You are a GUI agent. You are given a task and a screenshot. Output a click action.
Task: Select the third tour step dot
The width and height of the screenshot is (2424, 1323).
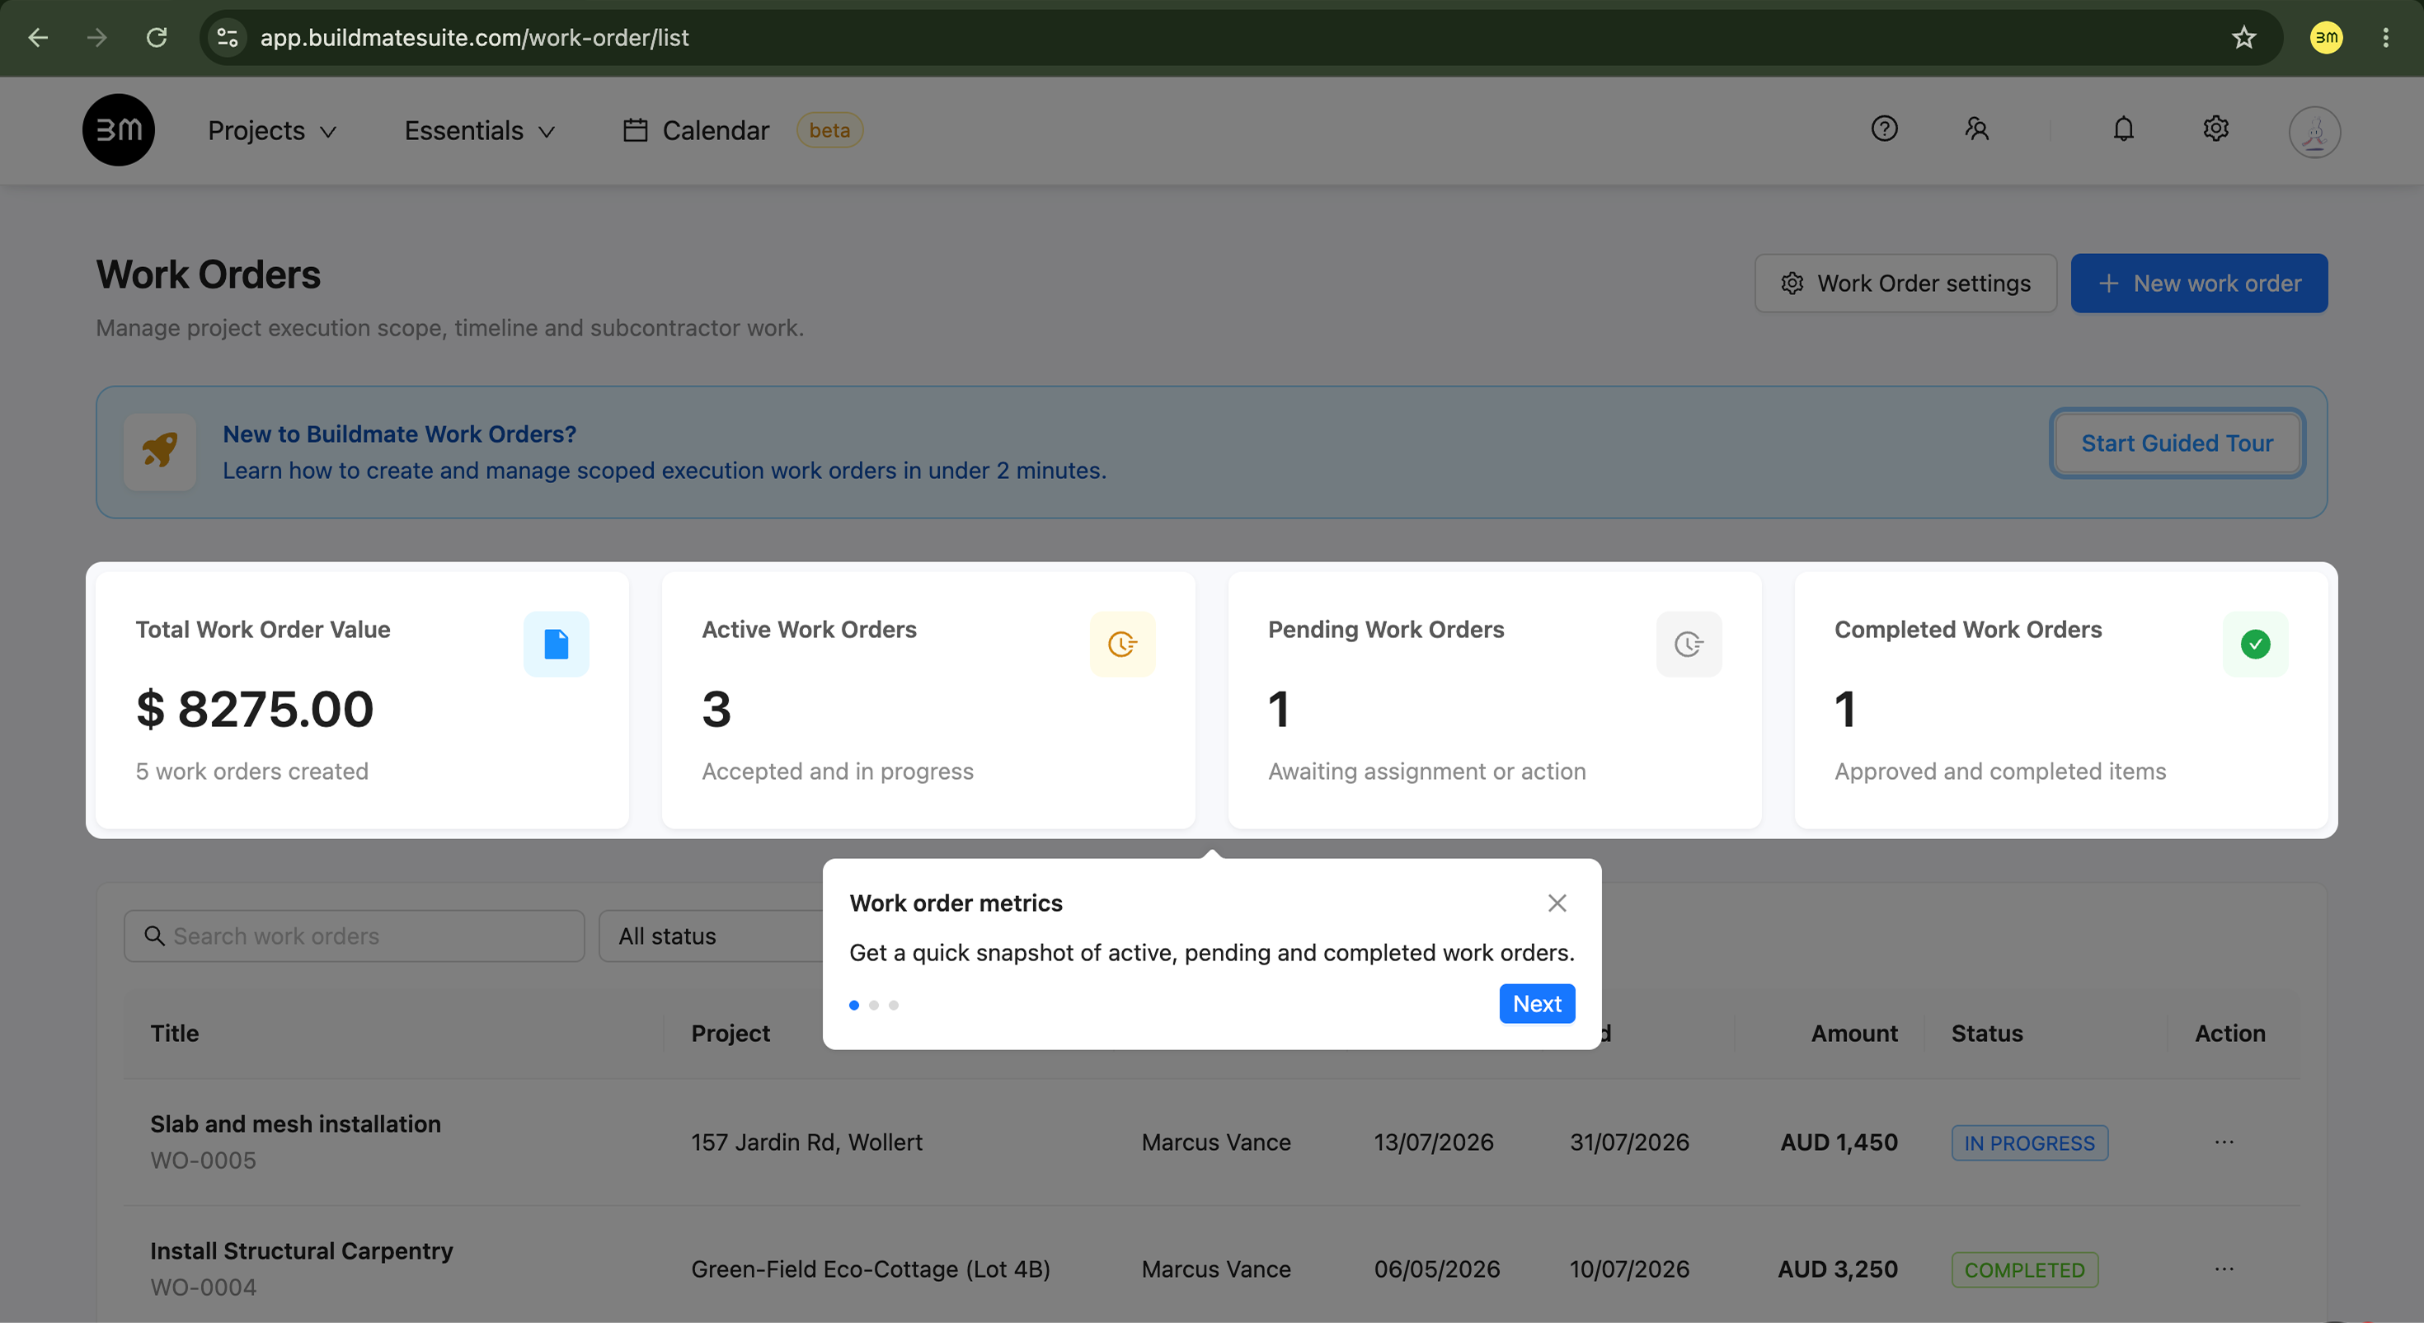894,1005
